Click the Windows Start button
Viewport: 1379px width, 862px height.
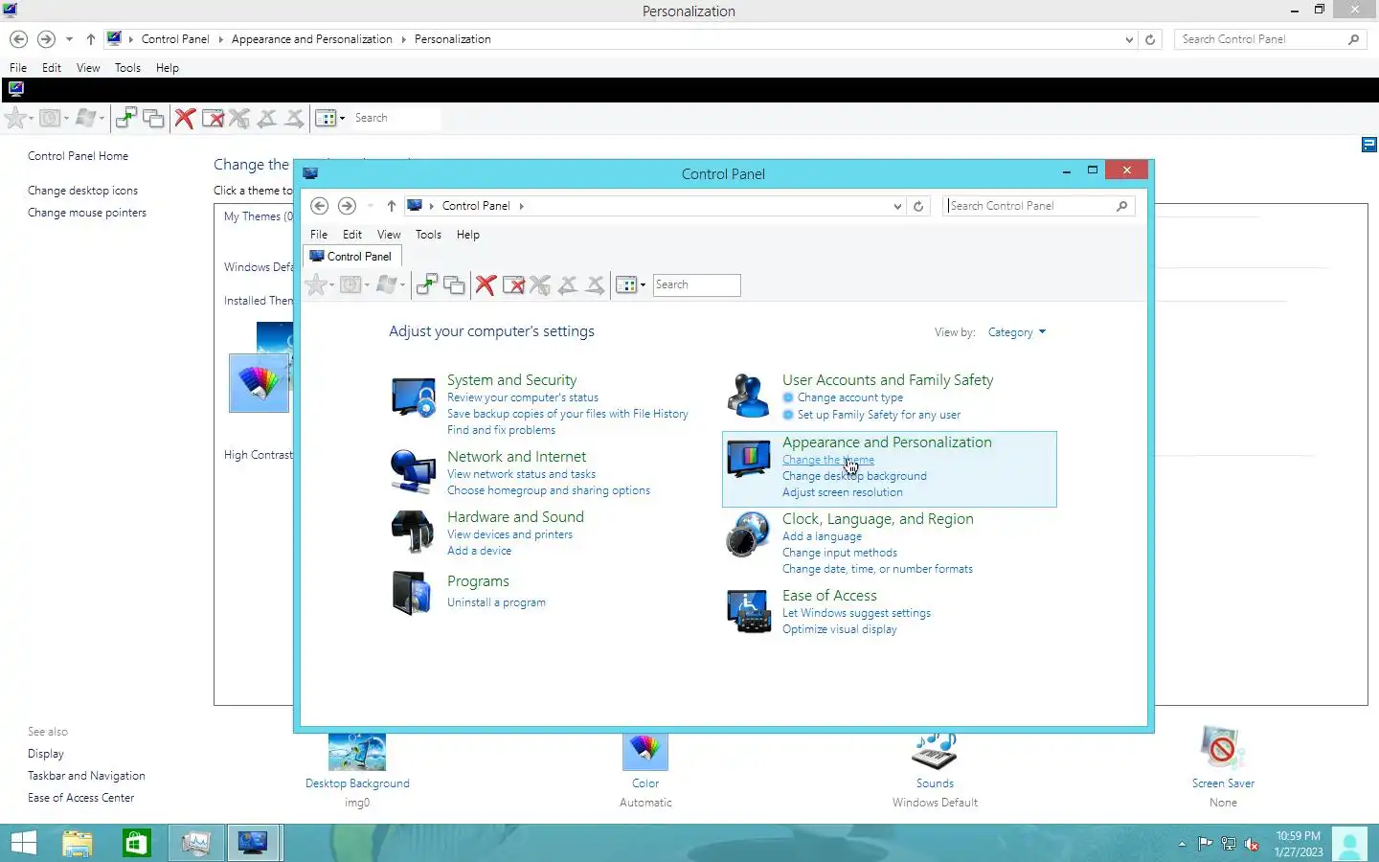click(x=24, y=843)
